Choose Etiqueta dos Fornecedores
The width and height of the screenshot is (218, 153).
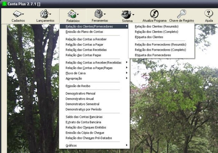pos(153,55)
